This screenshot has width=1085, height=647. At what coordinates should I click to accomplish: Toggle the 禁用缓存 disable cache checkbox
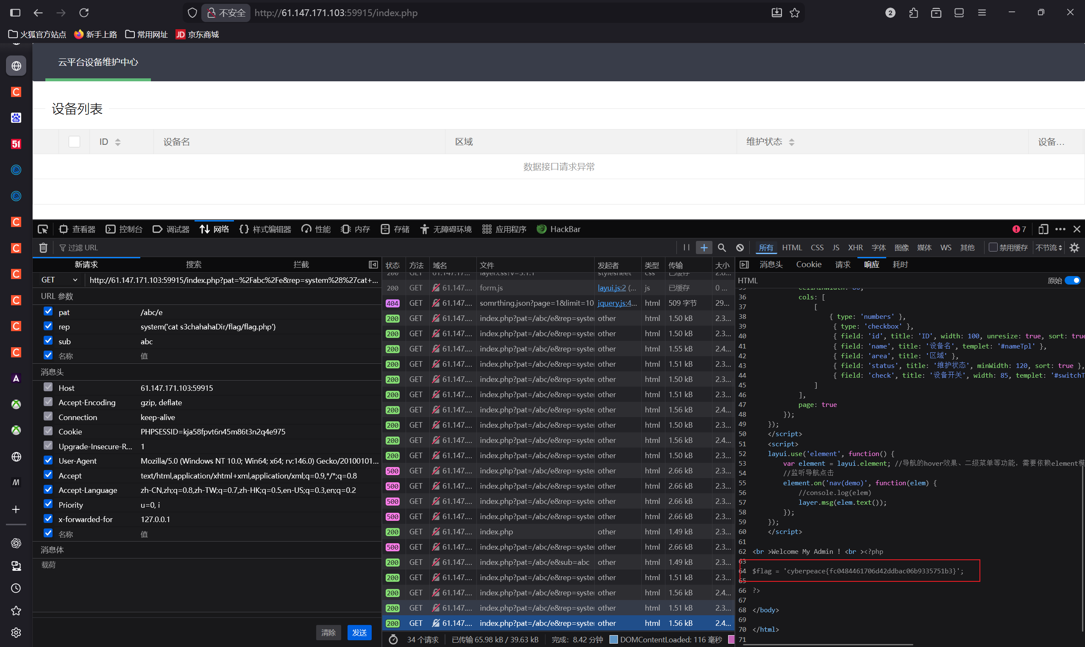point(993,247)
